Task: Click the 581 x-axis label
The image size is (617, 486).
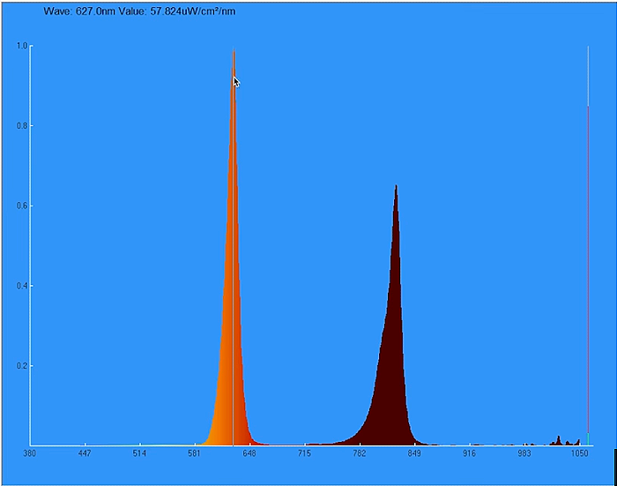Action: tap(195, 453)
